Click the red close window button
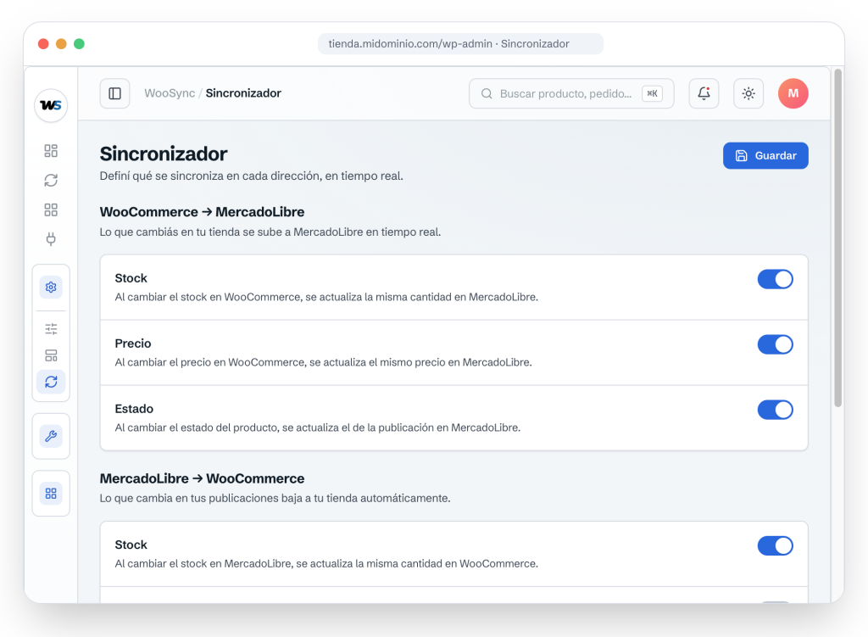The image size is (868, 637). (x=43, y=44)
